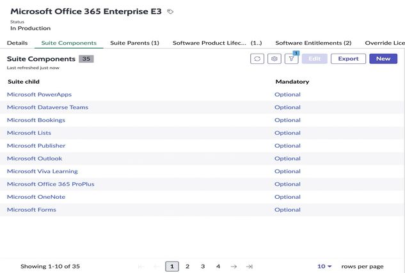Open Microsoft OneNote link
Viewport: 405px width, 273px height.
36,197
